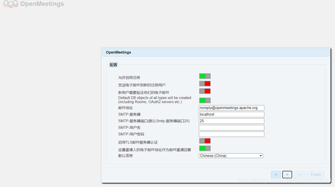Toggle Default DB objects creation switch
335x187 pixels.
205,100
